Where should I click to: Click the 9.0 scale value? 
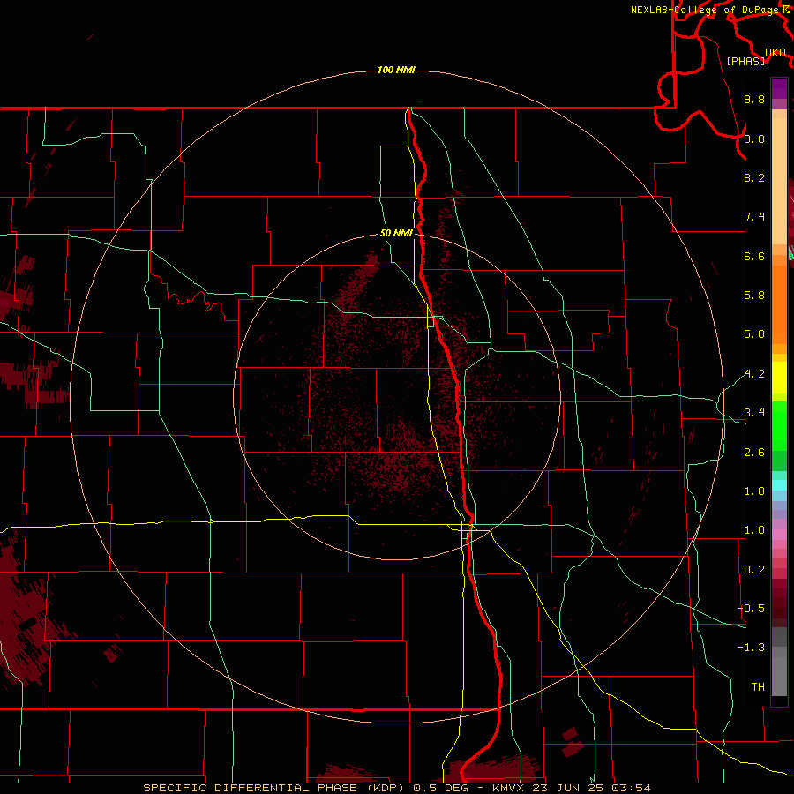pos(754,139)
